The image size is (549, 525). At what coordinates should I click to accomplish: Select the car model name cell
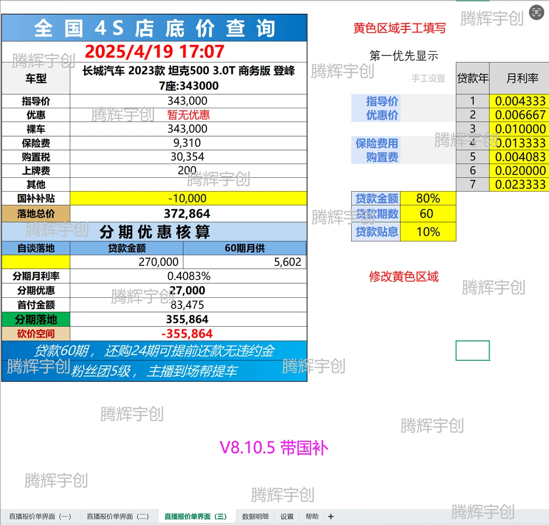(x=188, y=78)
